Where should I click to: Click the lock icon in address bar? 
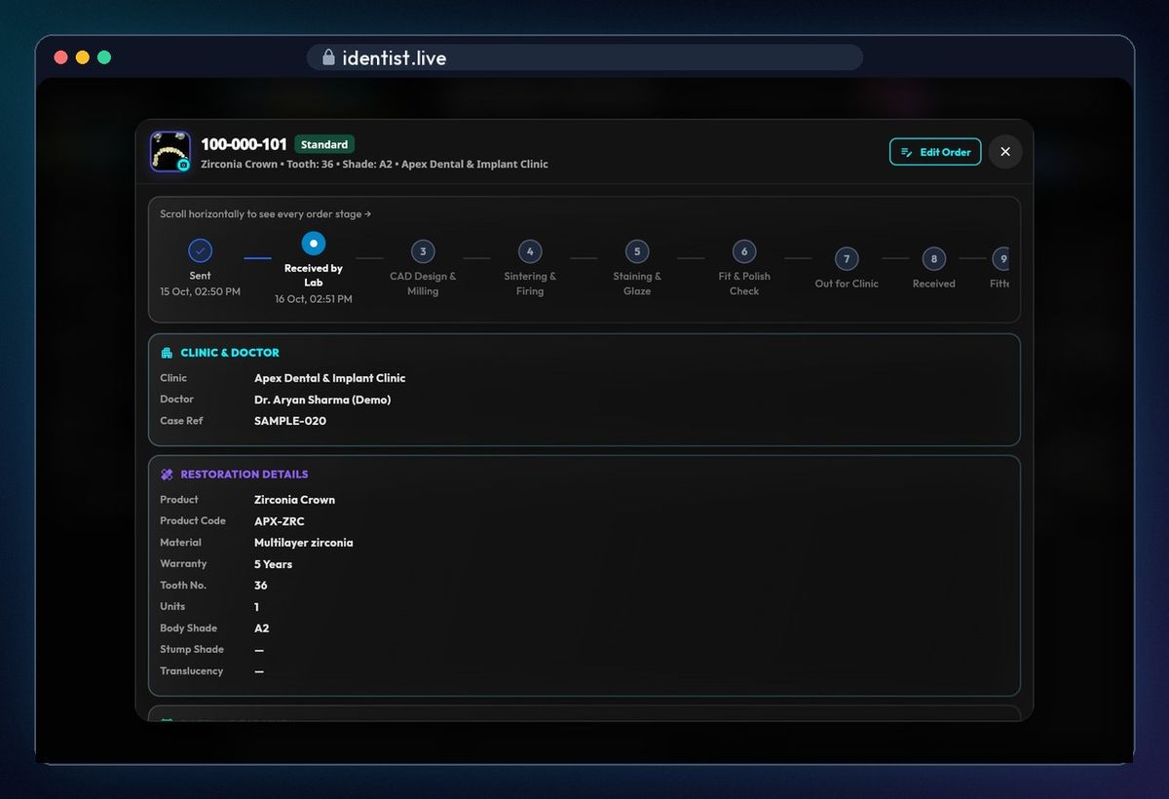[x=328, y=57]
